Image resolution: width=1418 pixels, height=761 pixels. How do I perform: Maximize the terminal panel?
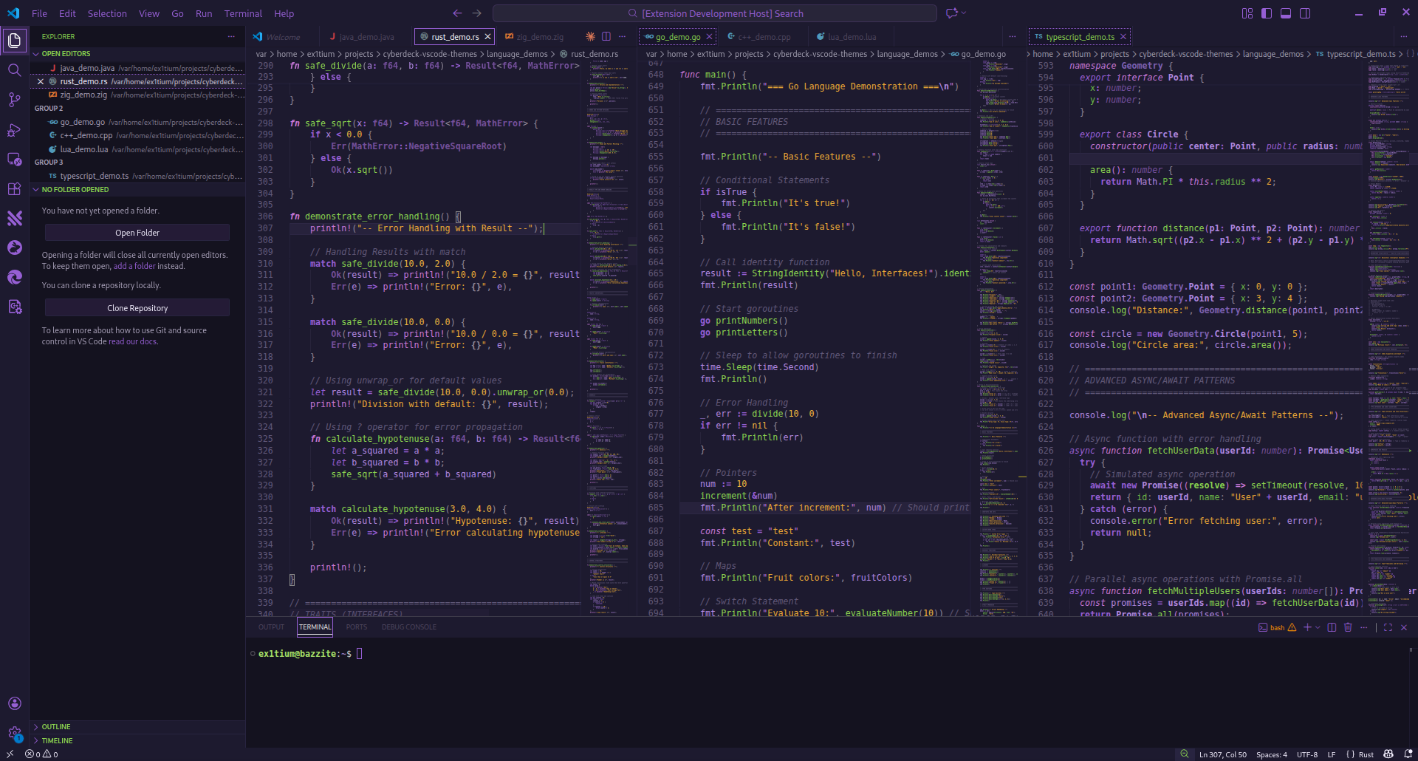click(1388, 627)
